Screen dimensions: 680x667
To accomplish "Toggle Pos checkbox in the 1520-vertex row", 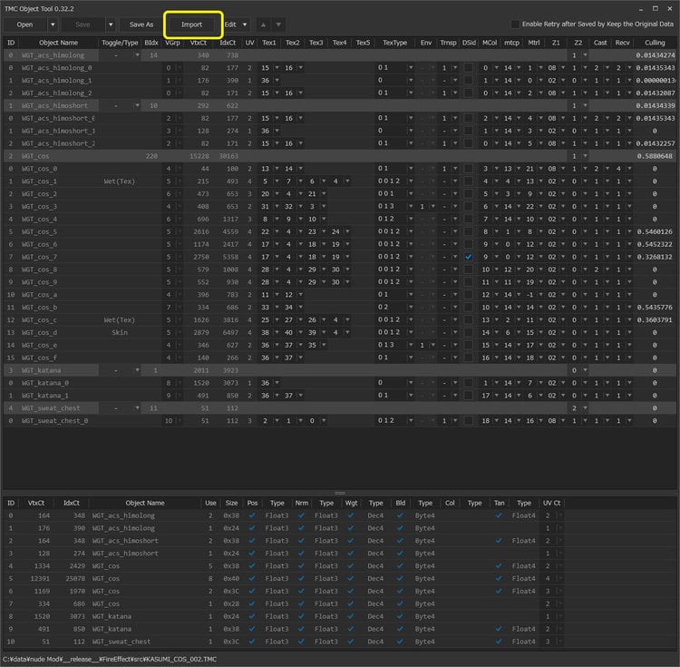I will click(252, 616).
